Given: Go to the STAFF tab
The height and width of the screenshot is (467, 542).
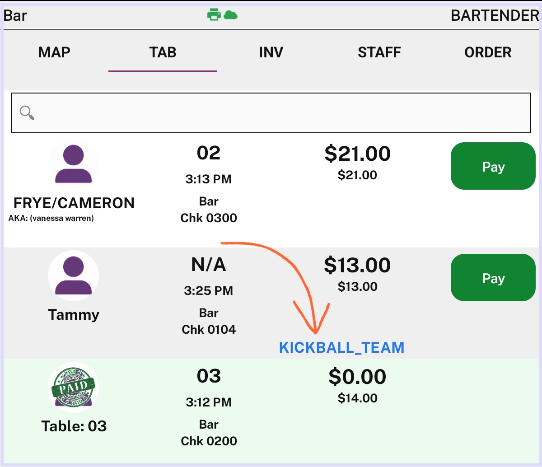Looking at the screenshot, I should 379,52.
